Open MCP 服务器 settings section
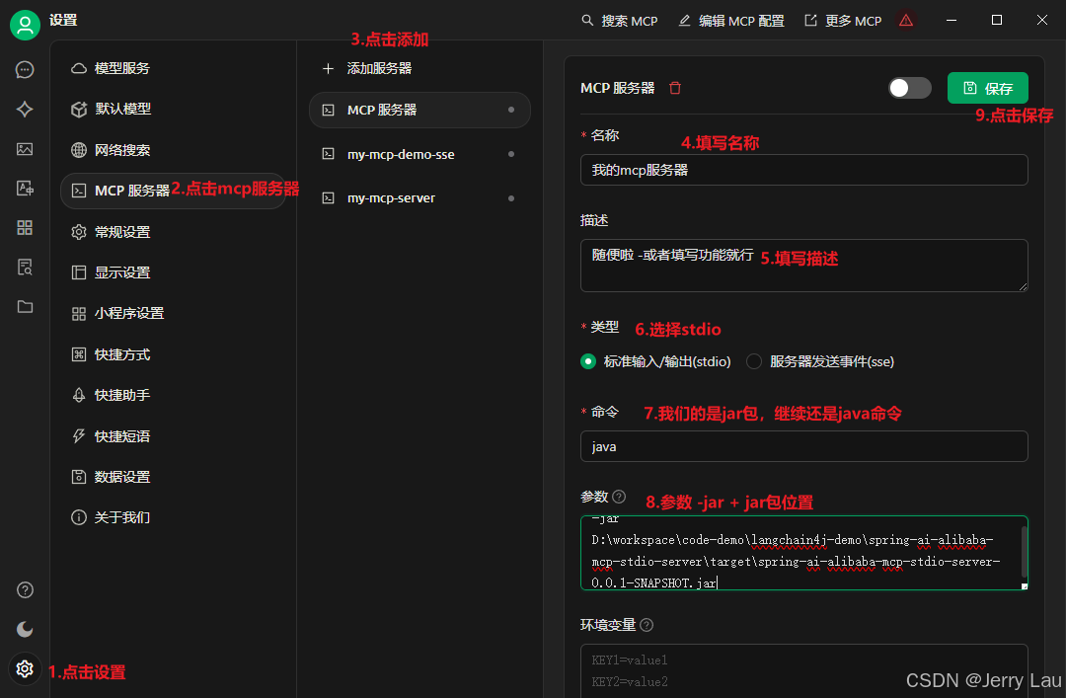Image resolution: width=1066 pixels, height=698 pixels. [174, 191]
